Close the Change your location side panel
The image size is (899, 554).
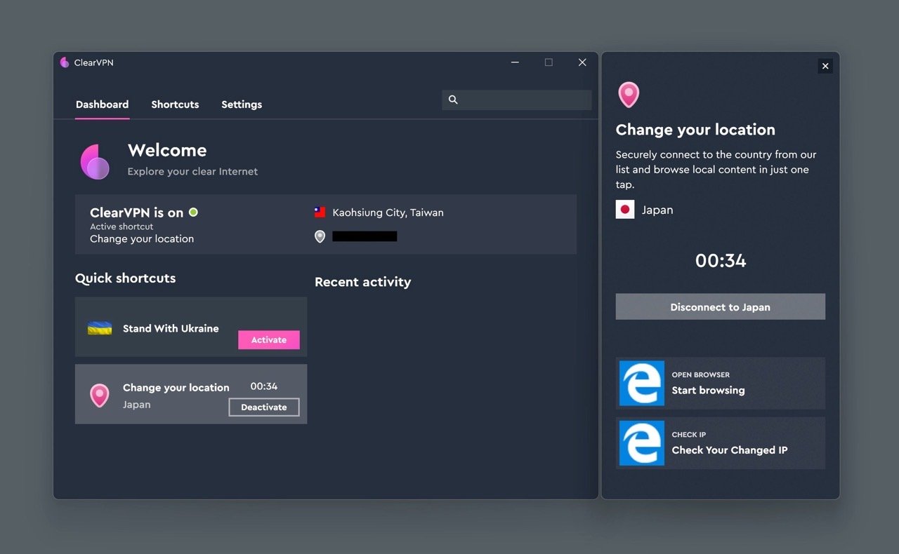pyautogui.click(x=825, y=66)
